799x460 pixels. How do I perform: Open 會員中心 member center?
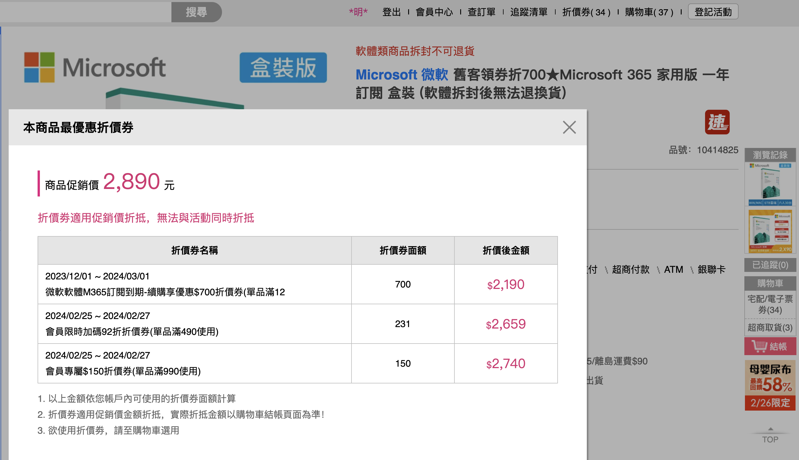434,12
